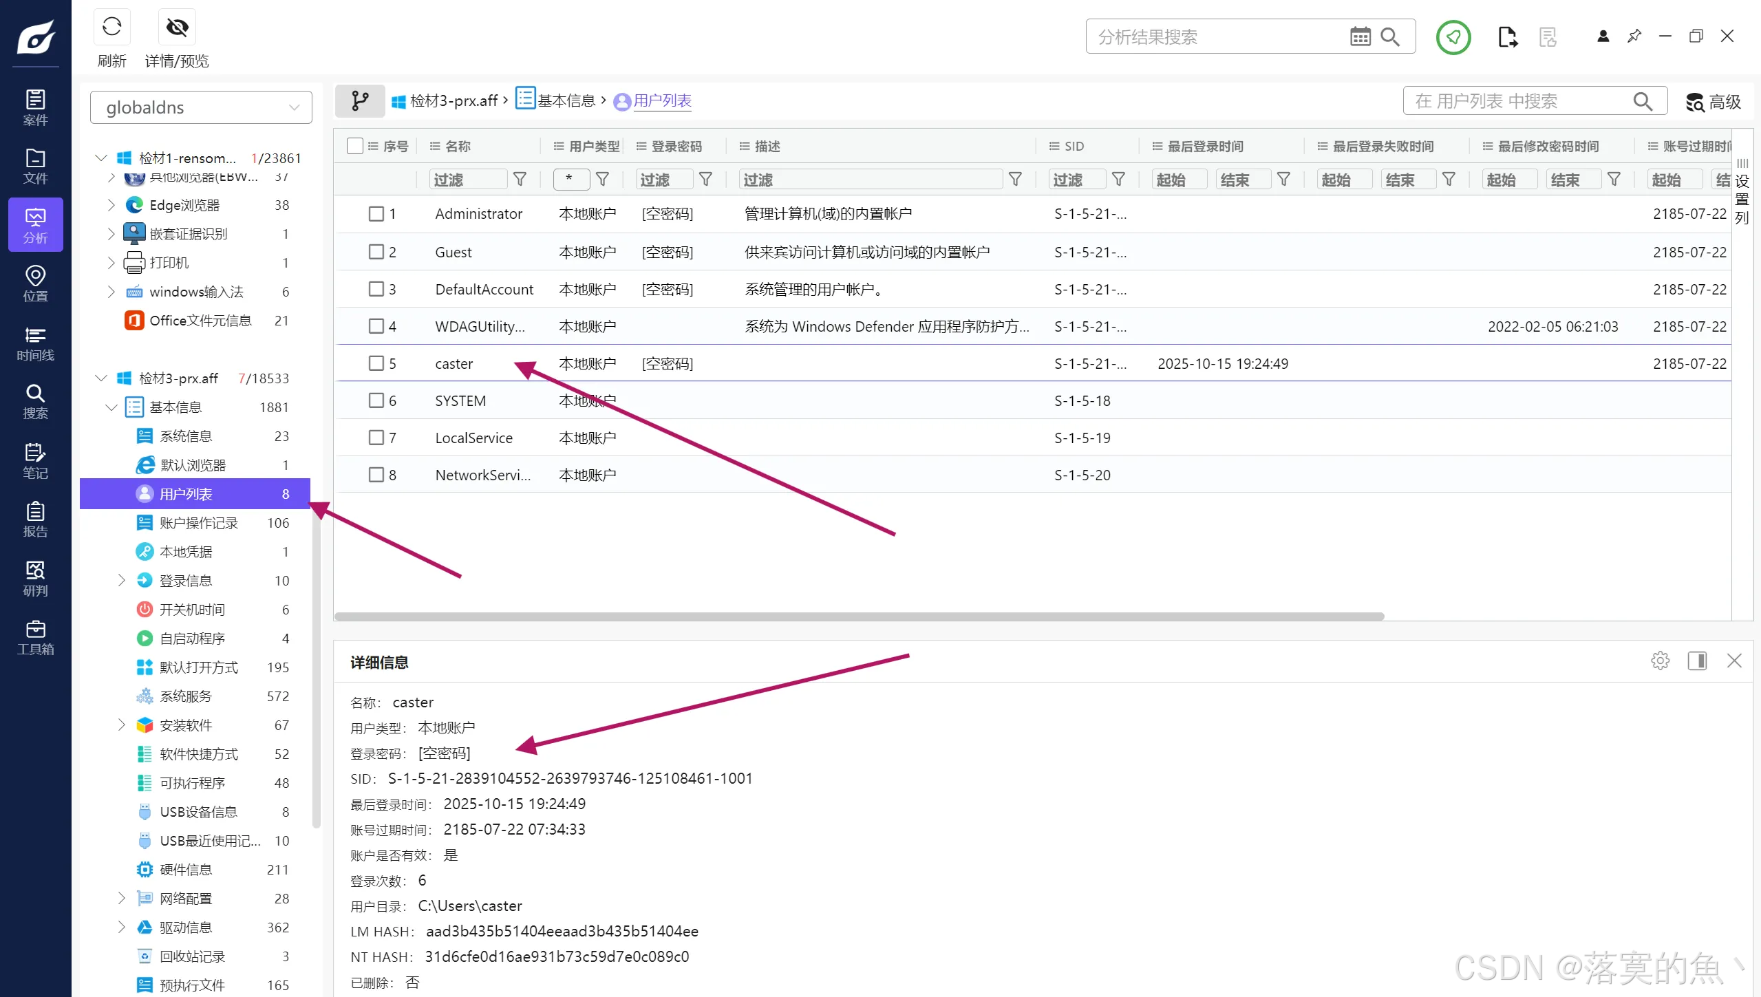Expand the 登录信息 tree node

[x=122, y=581]
